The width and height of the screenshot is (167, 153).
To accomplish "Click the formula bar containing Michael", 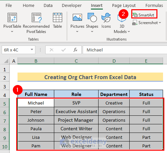I will point(125,50).
